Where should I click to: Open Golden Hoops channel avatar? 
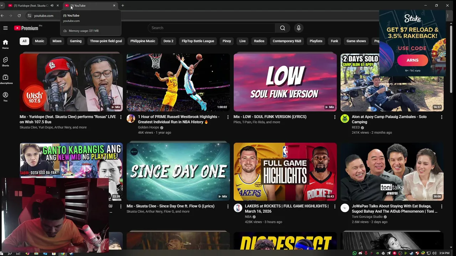pyautogui.click(x=131, y=118)
